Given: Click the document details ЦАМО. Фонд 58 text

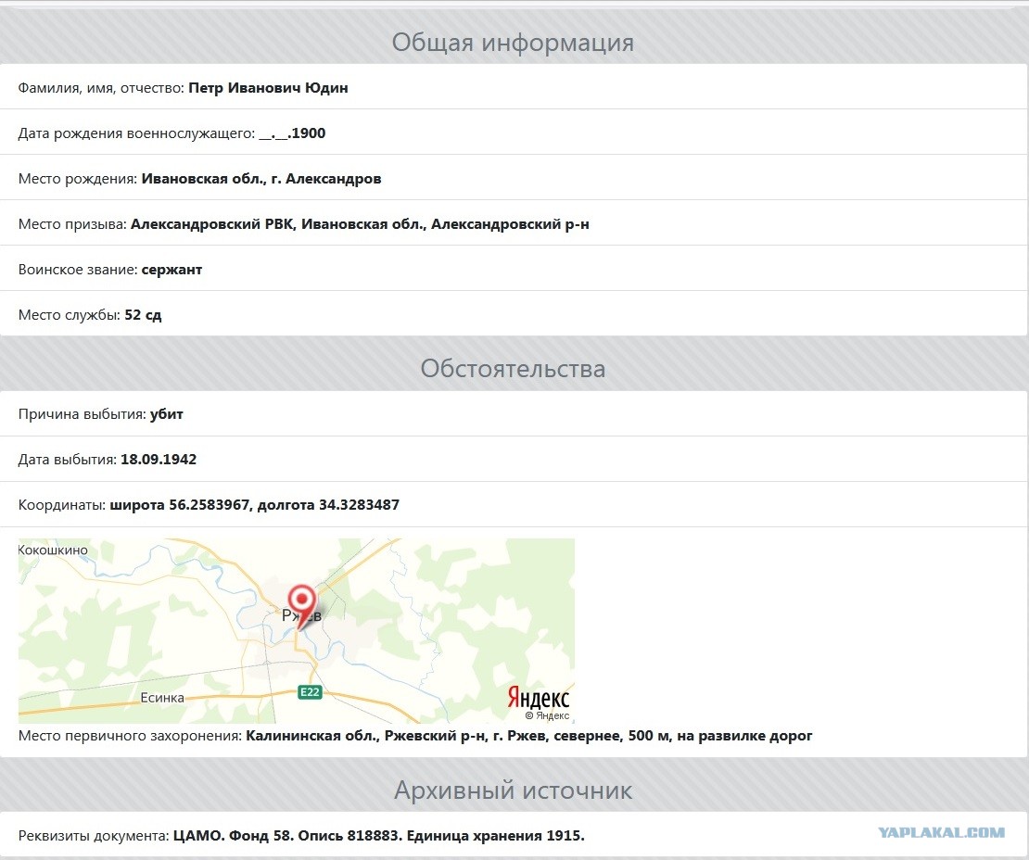Looking at the screenshot, I should coord(378,836).
